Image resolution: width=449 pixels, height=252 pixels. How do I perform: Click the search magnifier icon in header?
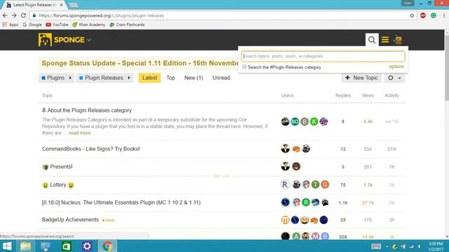[x=372, y=40]
